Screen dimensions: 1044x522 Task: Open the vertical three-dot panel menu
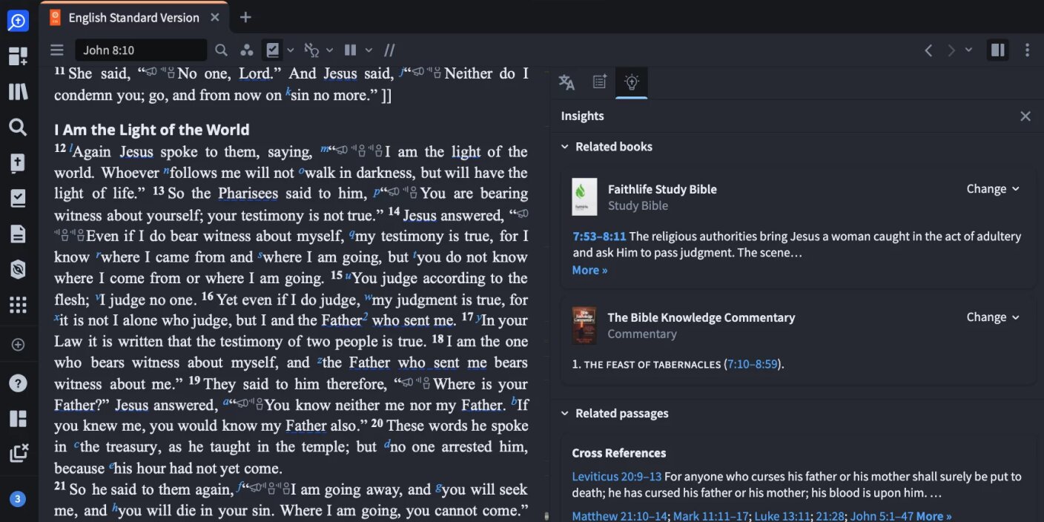(x=1027, y=50)
